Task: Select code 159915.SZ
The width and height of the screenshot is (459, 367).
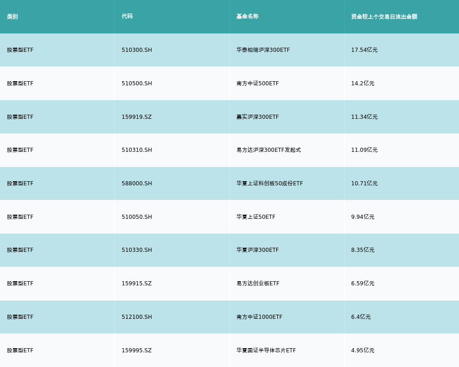Action: (137, 284)
